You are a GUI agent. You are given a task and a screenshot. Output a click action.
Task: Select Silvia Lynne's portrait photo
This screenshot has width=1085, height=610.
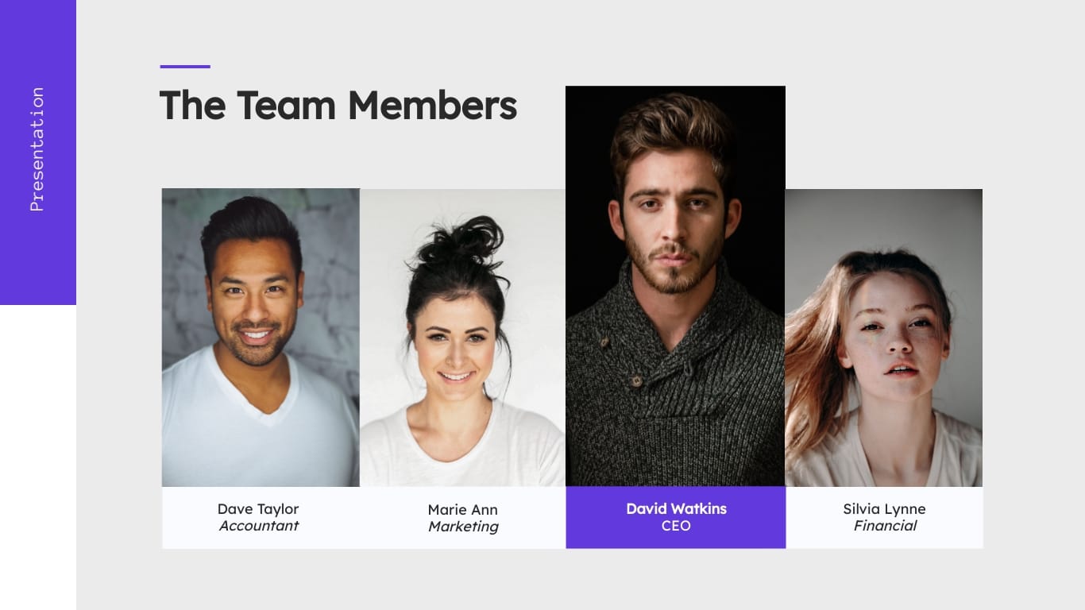(884, 338)
